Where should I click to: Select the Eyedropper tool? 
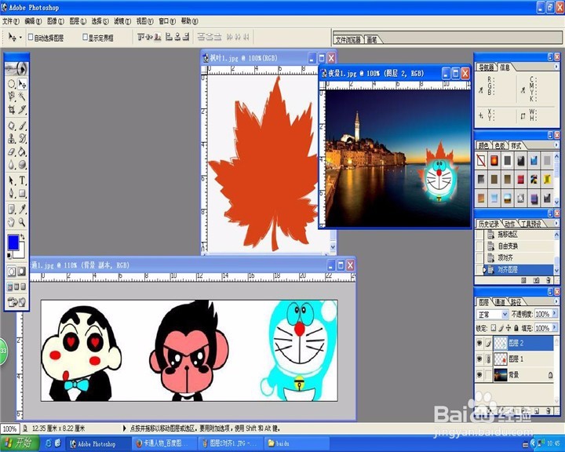click(22, 209)
